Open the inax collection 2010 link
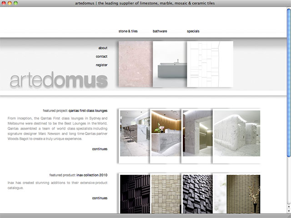291x218 pixels. pyautogui.click(x=92, y=175)
